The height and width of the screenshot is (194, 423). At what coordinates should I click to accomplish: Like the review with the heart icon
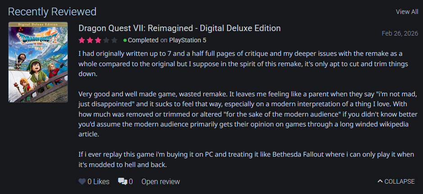tap(82, 182)
